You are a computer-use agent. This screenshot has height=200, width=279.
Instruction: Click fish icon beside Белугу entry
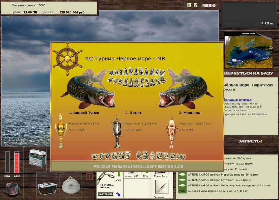click(182, 191)
